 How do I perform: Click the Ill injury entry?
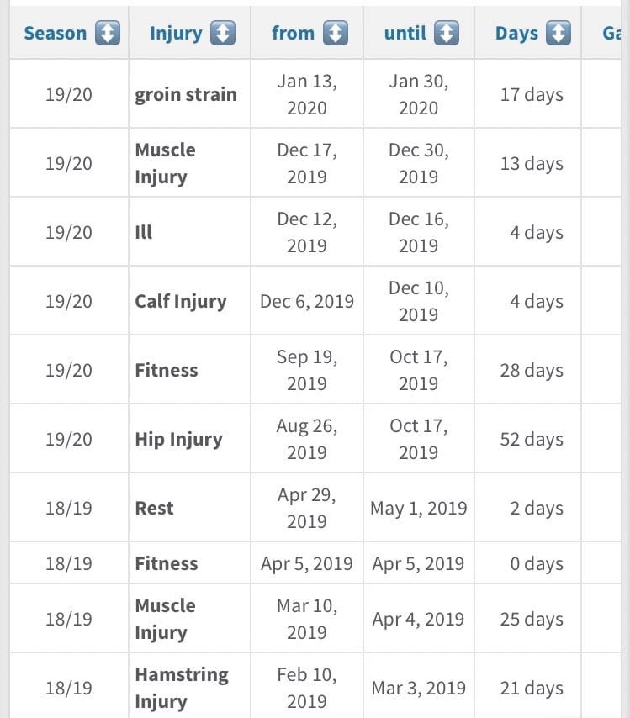[x=144, y=232]
